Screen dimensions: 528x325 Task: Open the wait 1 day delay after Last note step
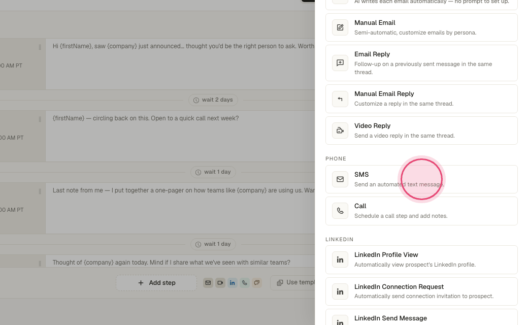pos(213,244)
